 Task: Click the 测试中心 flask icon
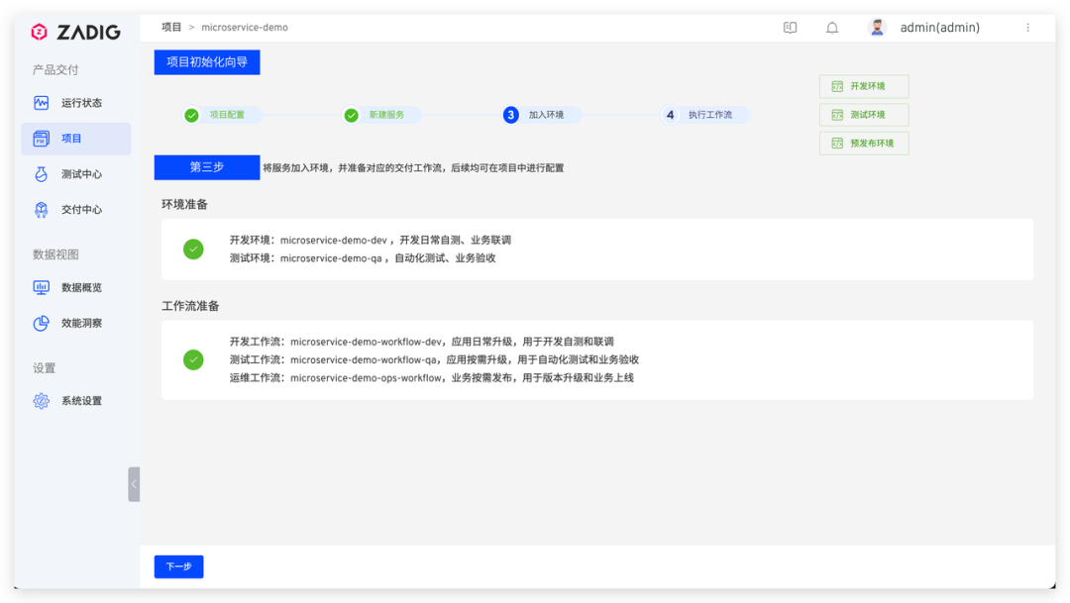tap(41, 174)
